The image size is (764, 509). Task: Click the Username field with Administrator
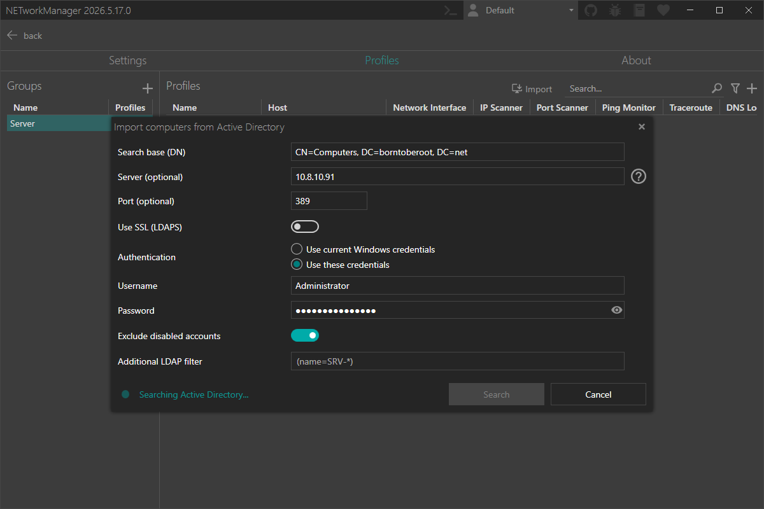coord(458,285)
